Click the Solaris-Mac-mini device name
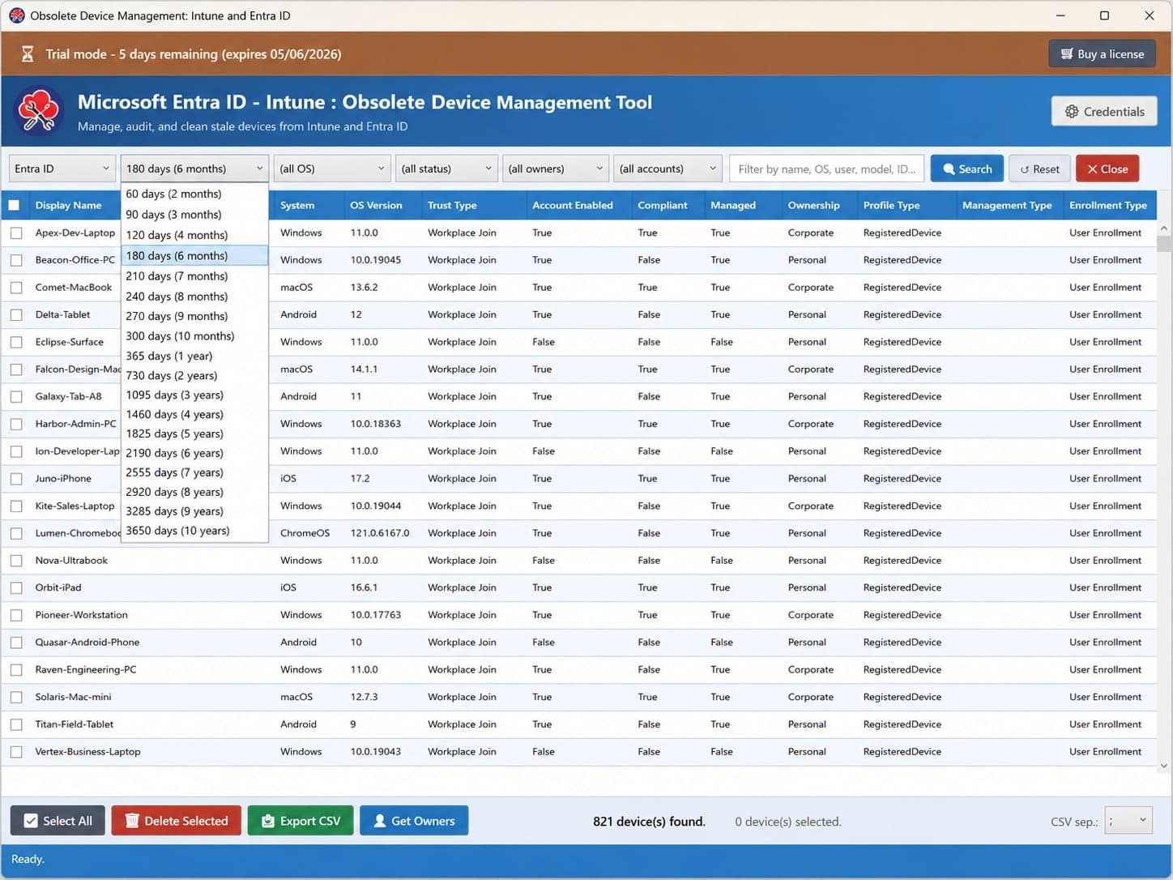Image resolution: width=1173 pixels, height=880 pixels. pos(73,697)
